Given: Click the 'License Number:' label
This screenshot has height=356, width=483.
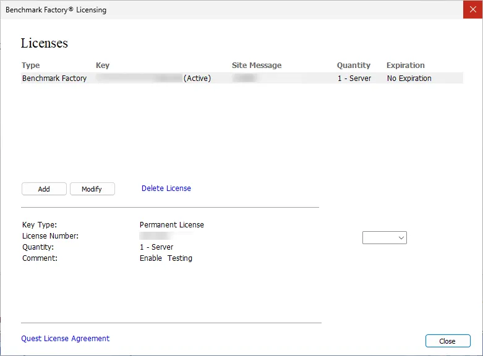Looking at the screenshot, I should [x=50, y=236].
